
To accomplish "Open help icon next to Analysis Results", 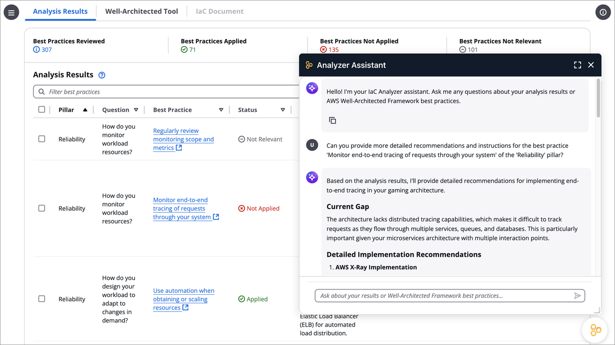I will [x=102, y=75].
